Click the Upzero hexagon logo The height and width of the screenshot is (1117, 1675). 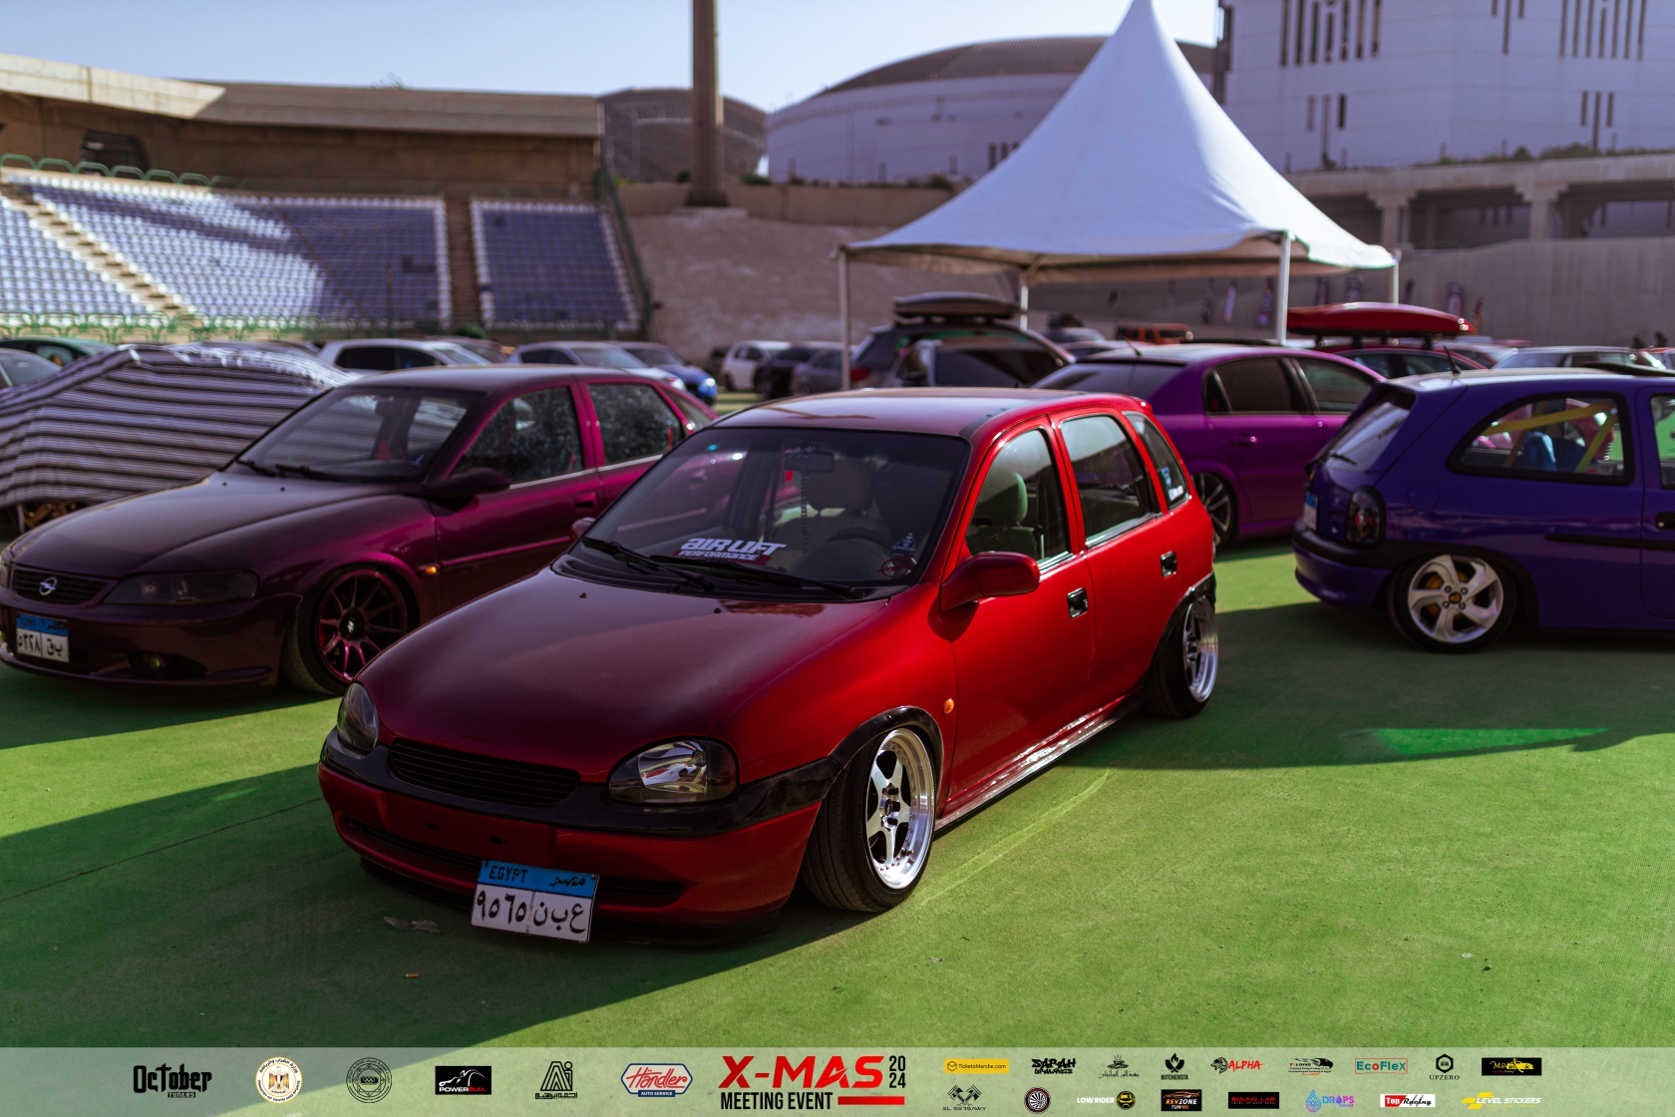[x=1446, y=1068]
